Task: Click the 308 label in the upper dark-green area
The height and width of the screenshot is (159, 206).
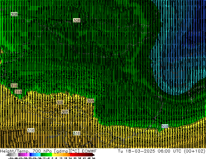Action: 76,20
